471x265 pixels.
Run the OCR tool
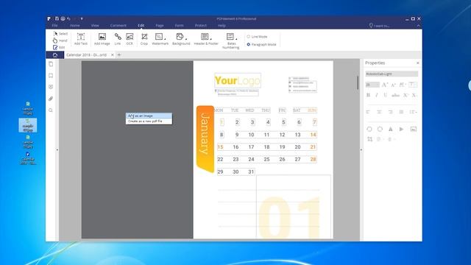[x=130, y=39]
